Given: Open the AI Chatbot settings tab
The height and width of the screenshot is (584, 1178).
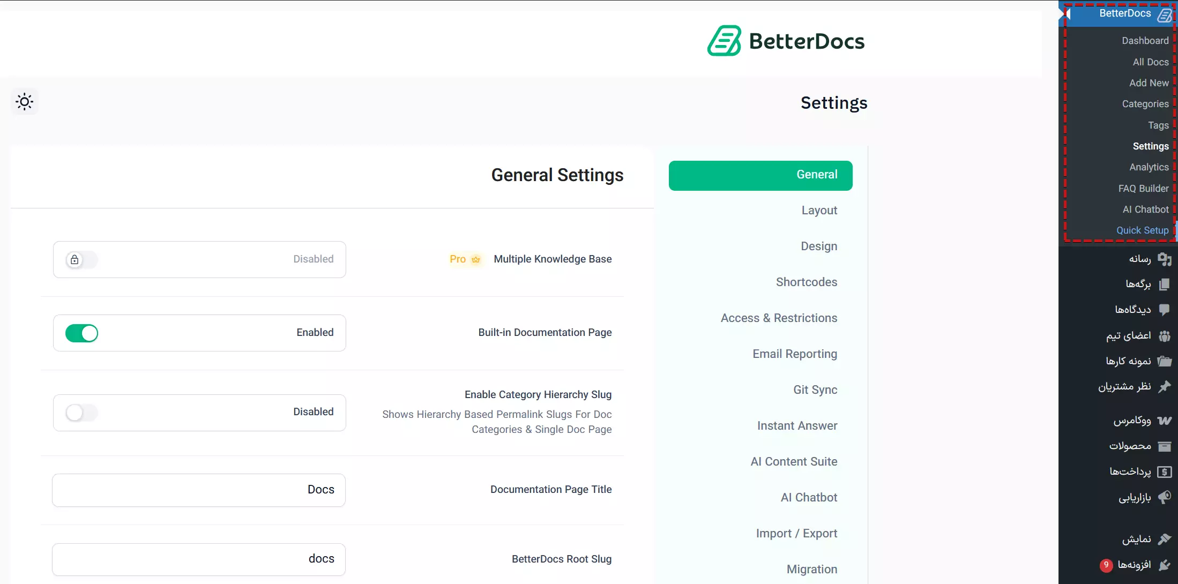Looking at the screenshot, I should coord(809,498).
